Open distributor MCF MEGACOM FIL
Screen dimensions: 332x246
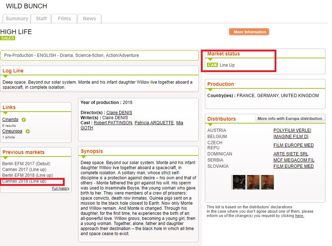coord(294,160)
